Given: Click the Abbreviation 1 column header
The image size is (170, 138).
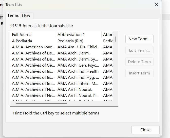Looking at the screenshot, I should point(79,35).
